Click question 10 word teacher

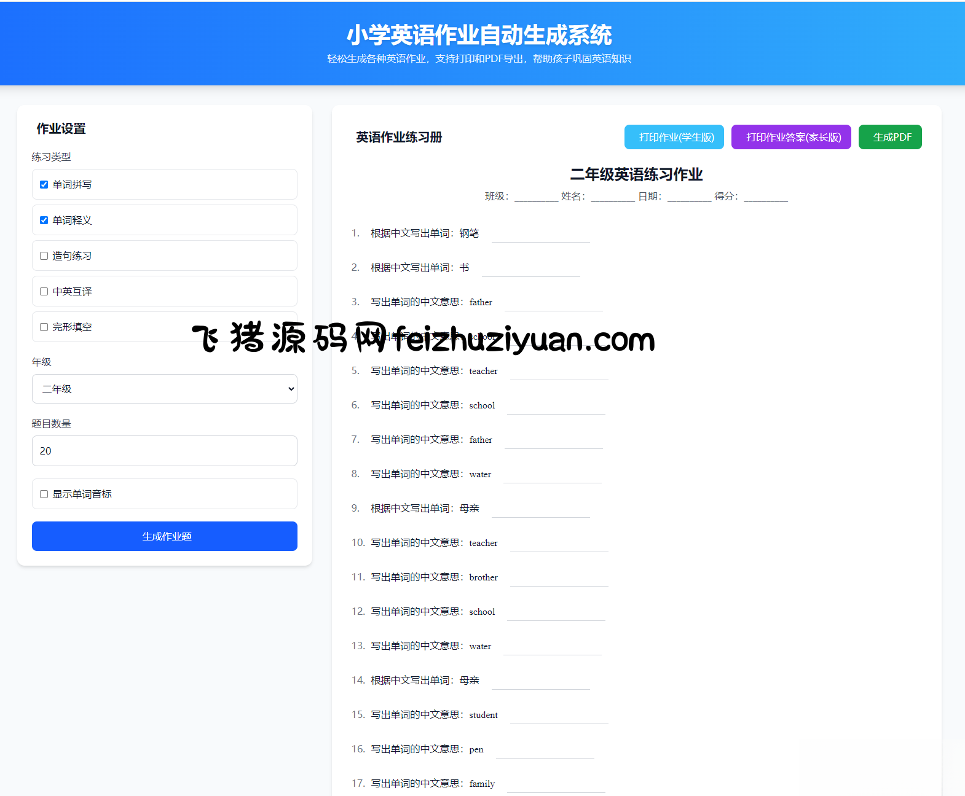[x=483, y=543]
